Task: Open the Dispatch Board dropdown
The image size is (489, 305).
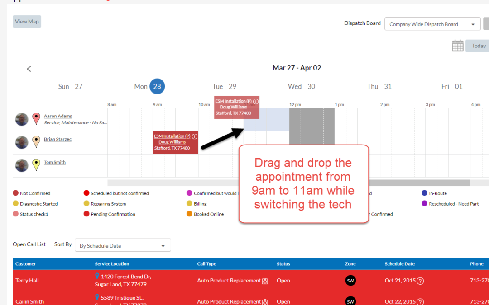Action: tap(432, 24)
